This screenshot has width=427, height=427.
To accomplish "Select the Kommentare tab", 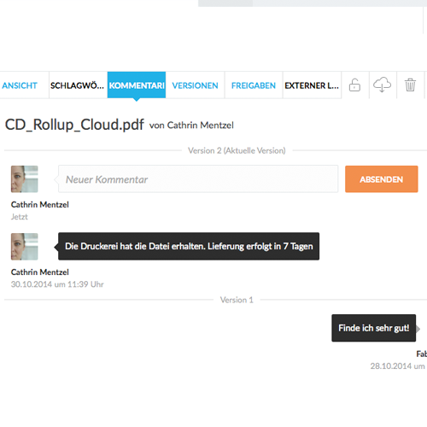I will pos(137,85).
